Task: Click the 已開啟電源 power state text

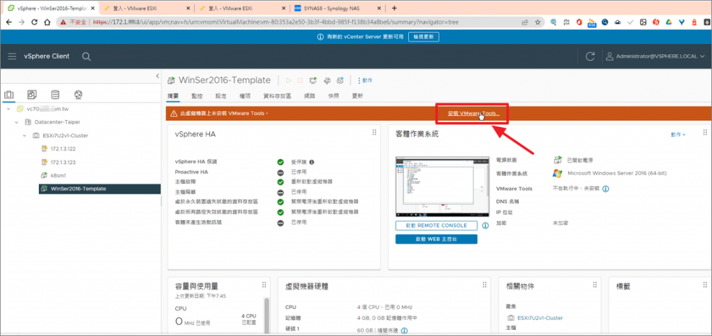Action: coord(581,160)
